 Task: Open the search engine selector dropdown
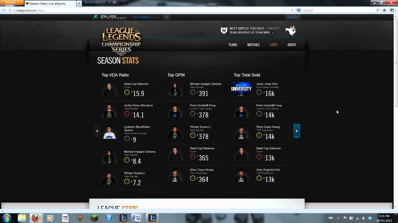299,10
